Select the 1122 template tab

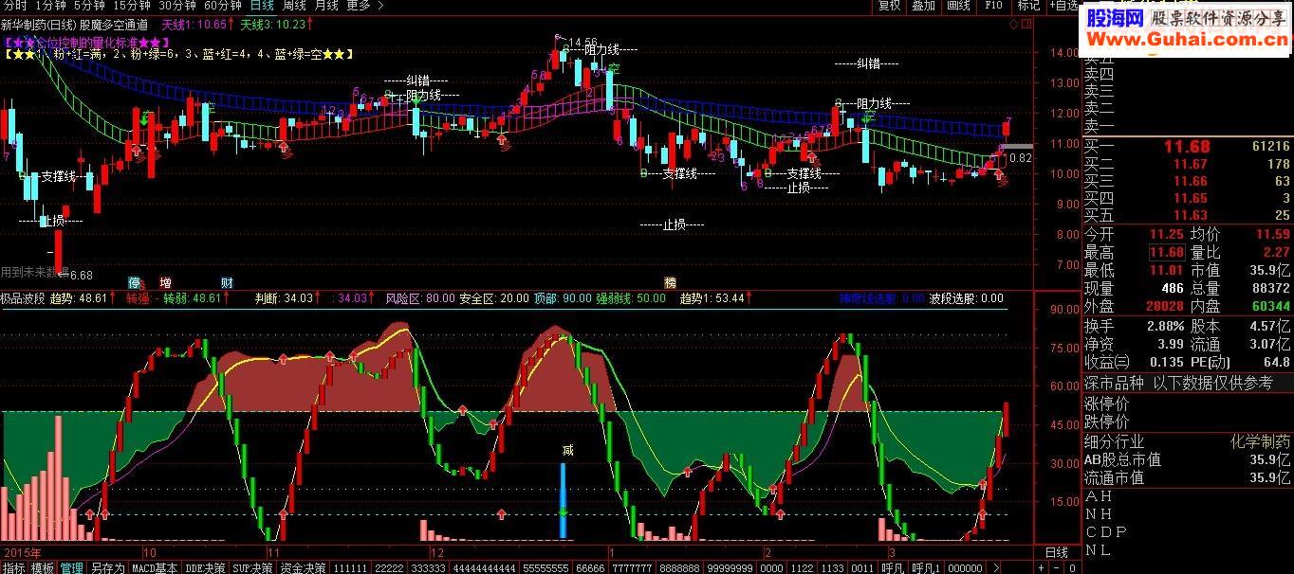click(x=803, y=567)
